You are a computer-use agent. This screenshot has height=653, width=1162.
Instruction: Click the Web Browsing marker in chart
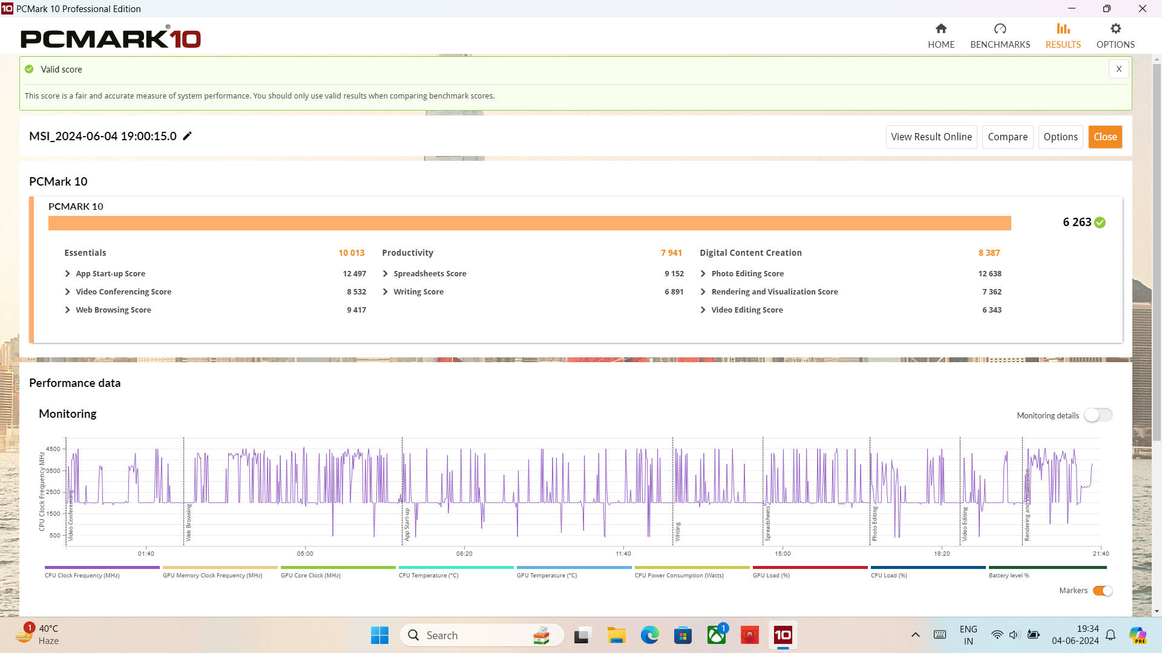click(x=188, y=522)
